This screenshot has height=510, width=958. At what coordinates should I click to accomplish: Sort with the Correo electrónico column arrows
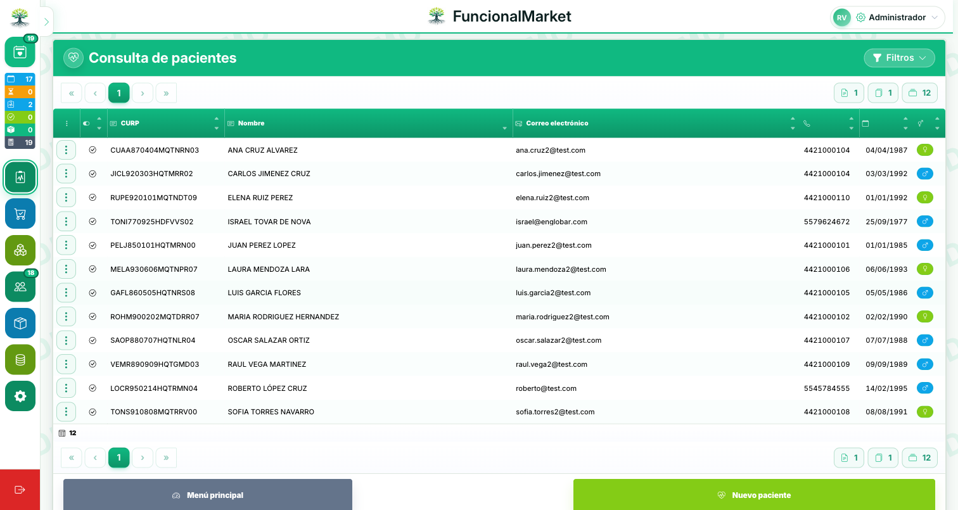pos(793,124)
